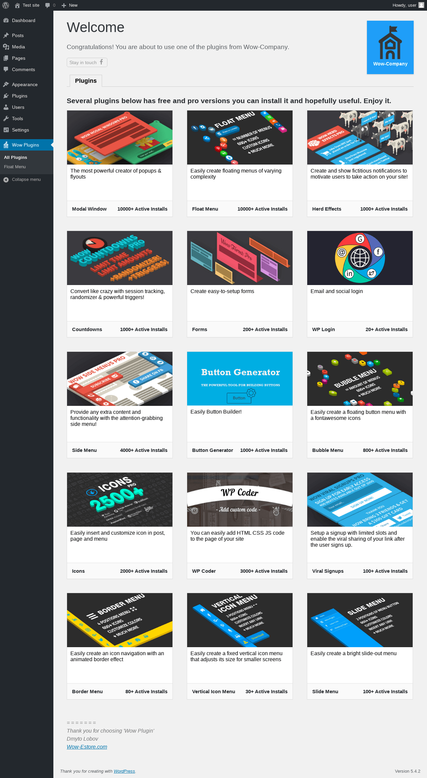Click the Wow Forms Pro thumbnail
427x778 pixels.
tap(240, 258)
